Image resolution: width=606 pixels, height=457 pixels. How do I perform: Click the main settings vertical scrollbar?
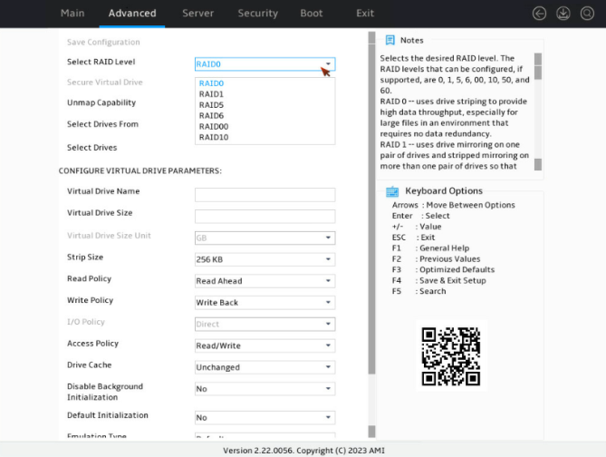(371, 234)
